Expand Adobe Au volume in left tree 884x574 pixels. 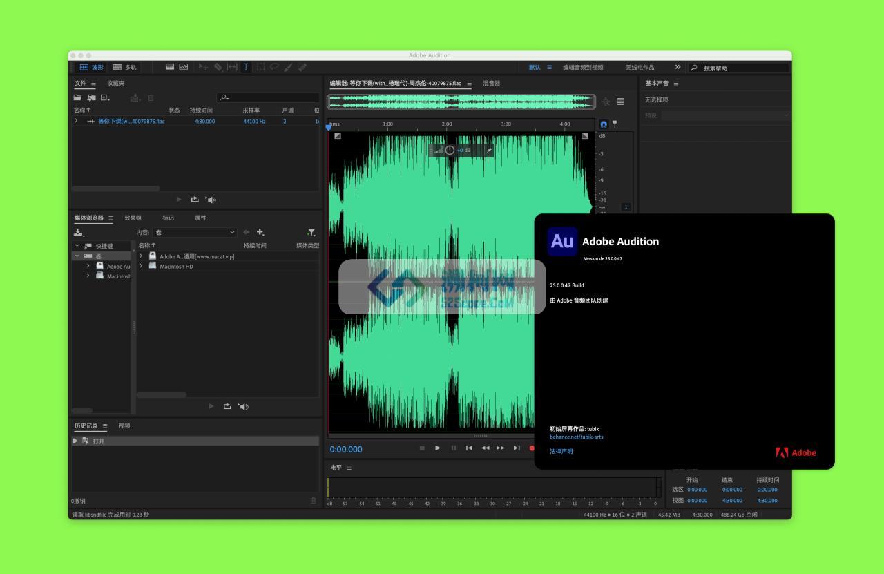coord(88,266)
